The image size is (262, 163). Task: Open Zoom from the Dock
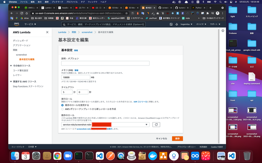(68, 156)
